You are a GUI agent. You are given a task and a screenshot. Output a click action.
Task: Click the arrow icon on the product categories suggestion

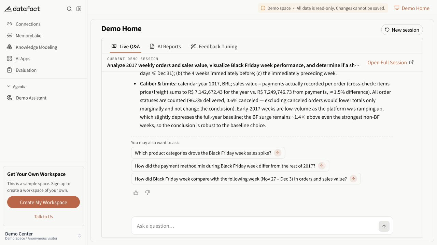point(278,153)
